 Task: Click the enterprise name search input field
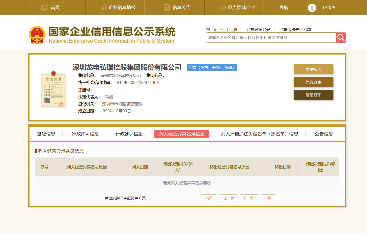pyautogui.click(x=270, y=38)
